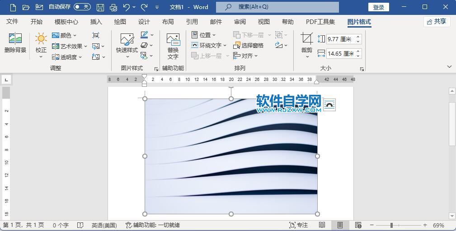The height and width of the screenshot is (231, 456).
Task: Click 替换文字 alt text button
Action: tap(173, 47)
